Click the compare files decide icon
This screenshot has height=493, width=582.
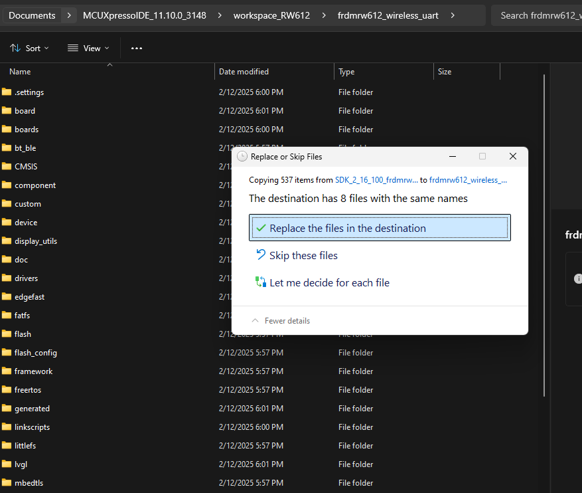(x=261, y=282)
